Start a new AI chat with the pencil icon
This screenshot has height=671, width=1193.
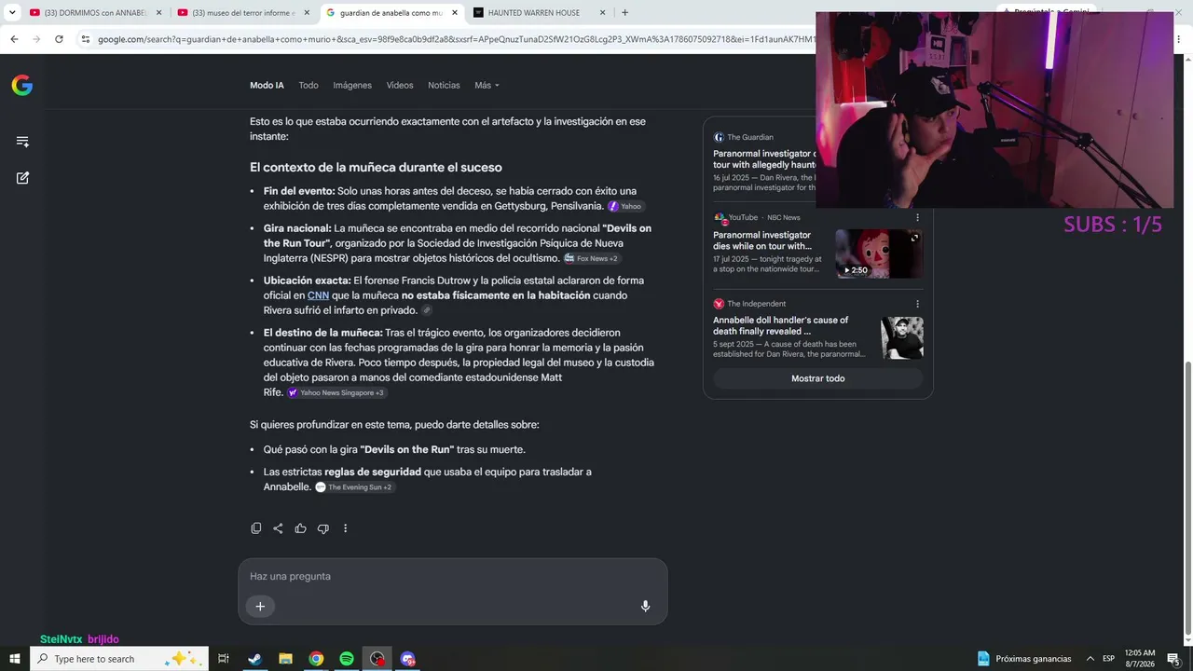22,178
